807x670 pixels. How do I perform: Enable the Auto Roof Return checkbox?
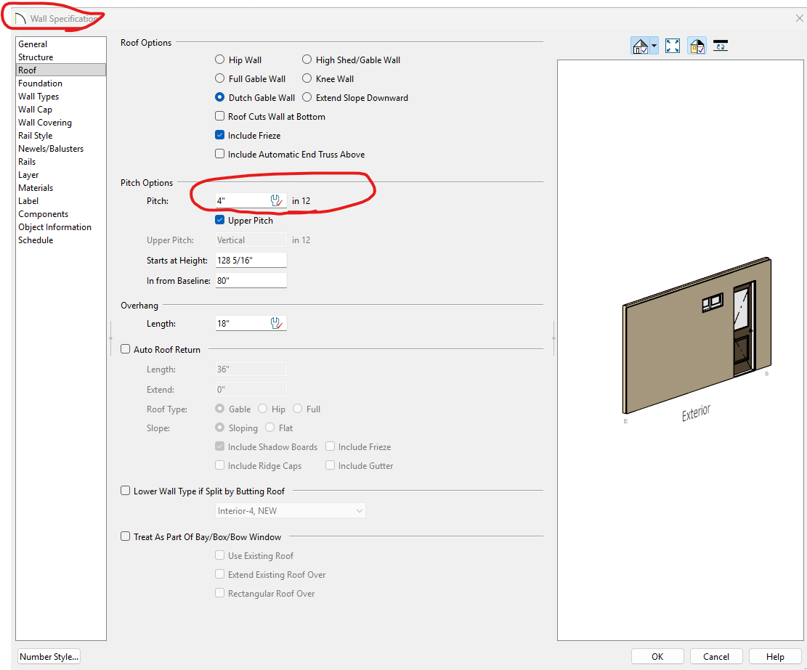[x=126, y=350]
